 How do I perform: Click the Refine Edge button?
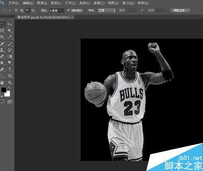tap(180, 11)
